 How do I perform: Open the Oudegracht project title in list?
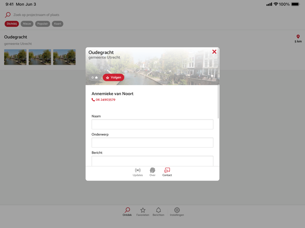click(x=16, y=37)
